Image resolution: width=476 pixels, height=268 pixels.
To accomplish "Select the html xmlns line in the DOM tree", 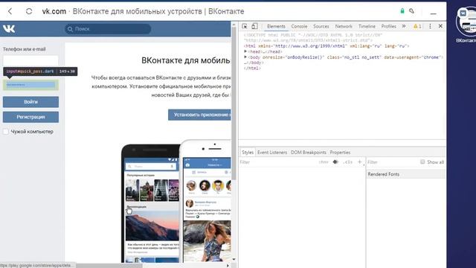I will point(327,46).
